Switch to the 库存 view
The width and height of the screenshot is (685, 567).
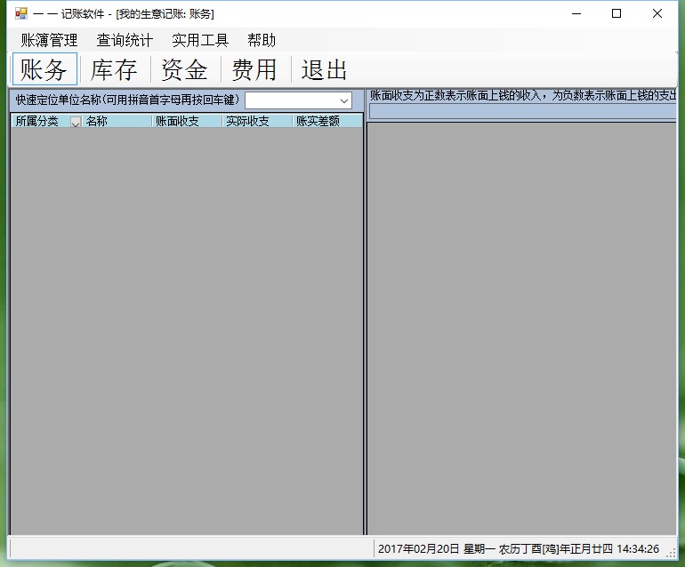click(x=115, y=69)
